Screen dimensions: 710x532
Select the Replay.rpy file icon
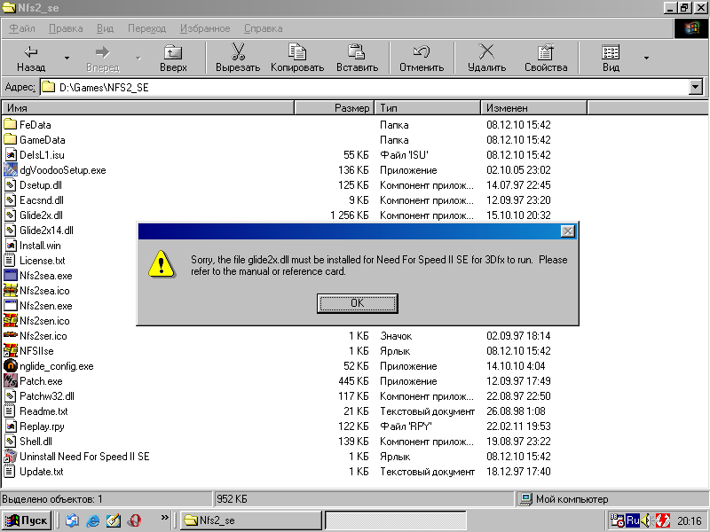click(10, 426)
